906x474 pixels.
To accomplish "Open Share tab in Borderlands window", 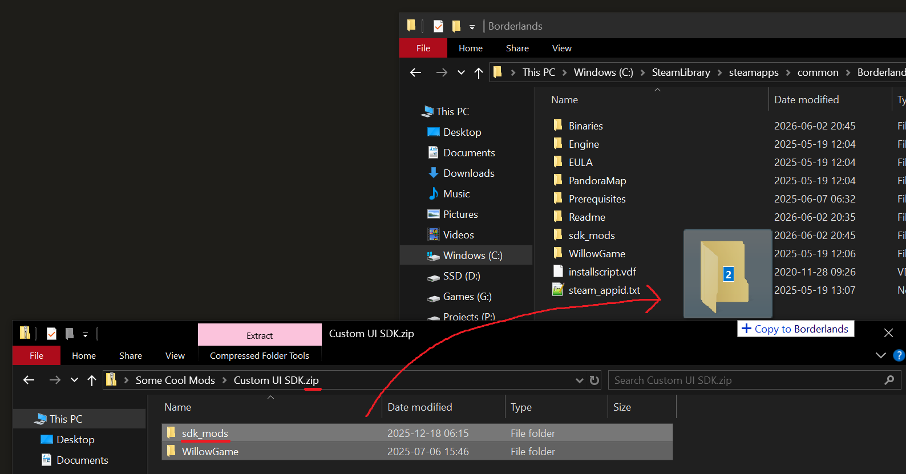I will (517, 48).
